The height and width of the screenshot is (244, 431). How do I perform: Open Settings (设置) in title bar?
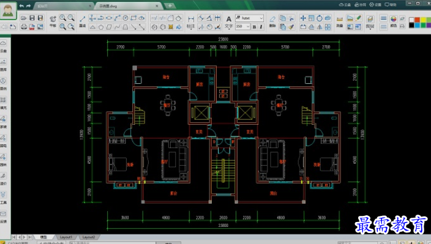pyautogui.click(x=375, y=5)
